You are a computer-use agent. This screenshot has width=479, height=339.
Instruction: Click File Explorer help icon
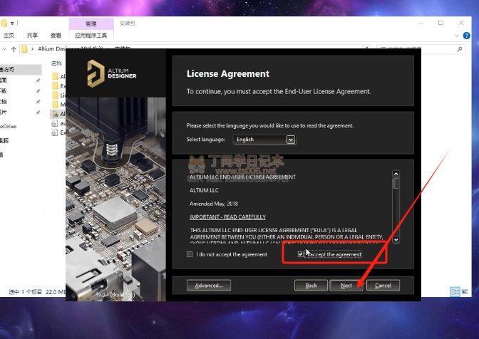coord(466,36)
